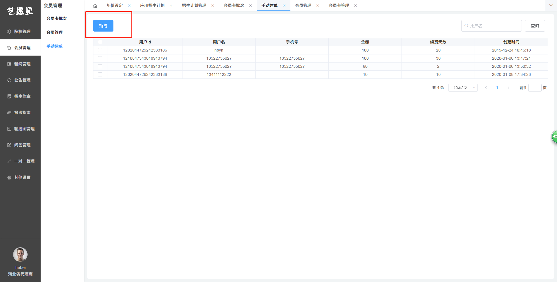Click username cell 13411112222
557x282 pixels.
(219, 74)
